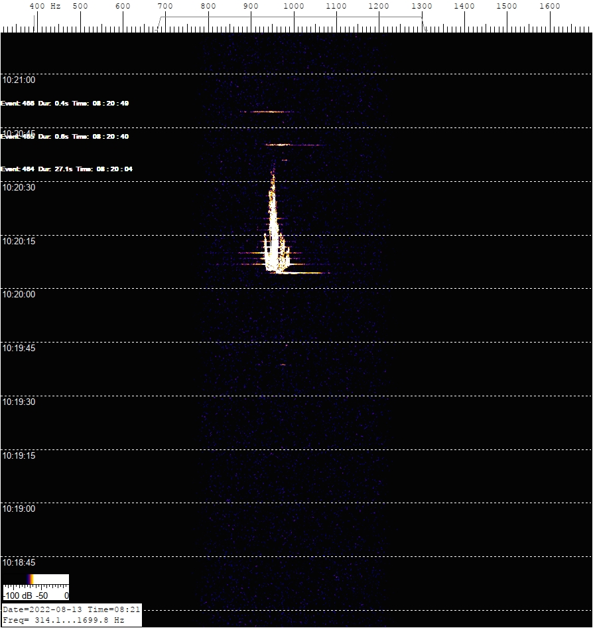Click the dB color palette gradient bar

click(x=36, y=580)
